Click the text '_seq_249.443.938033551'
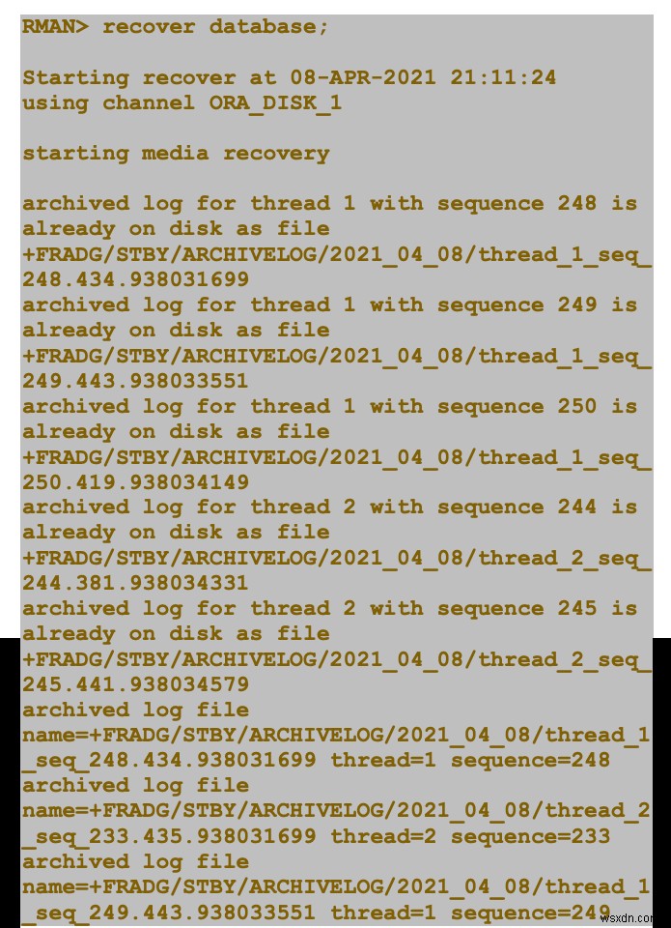 [x=169, y=913]
